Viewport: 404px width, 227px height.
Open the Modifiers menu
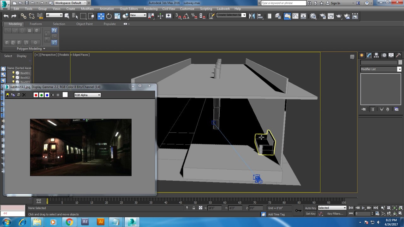[87, 9]
